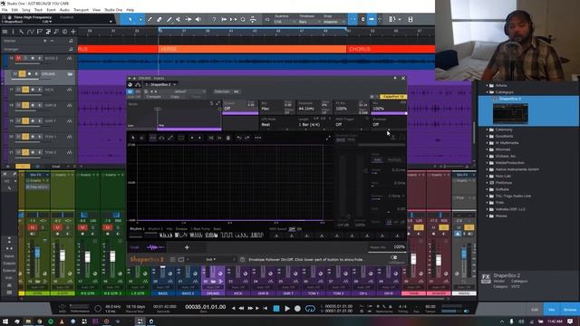Image resolution: width=580 pixels, height=326 pixels.
Task: Toggle the Loop button in transport
Action: (x=310, y=308)
